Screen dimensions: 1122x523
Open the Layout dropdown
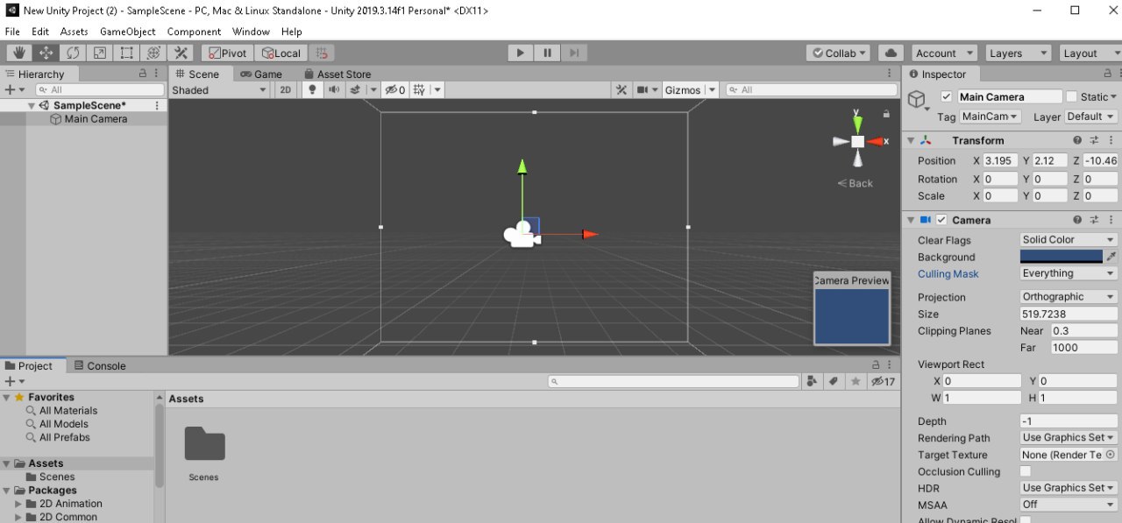(1090, 53)
